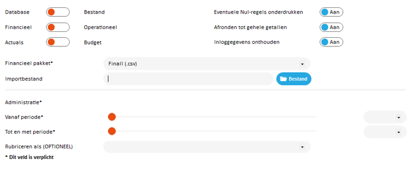Toggle the Actuals/Budget switch
This screenshot has width=417, height=170.
coord(58,42)
